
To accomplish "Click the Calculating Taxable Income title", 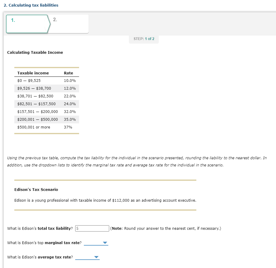I will pyautogui.click(x=35, y=52).
